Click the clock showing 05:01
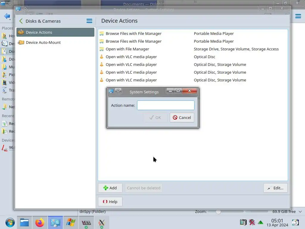The image size is (305, 229). (277, 222)
